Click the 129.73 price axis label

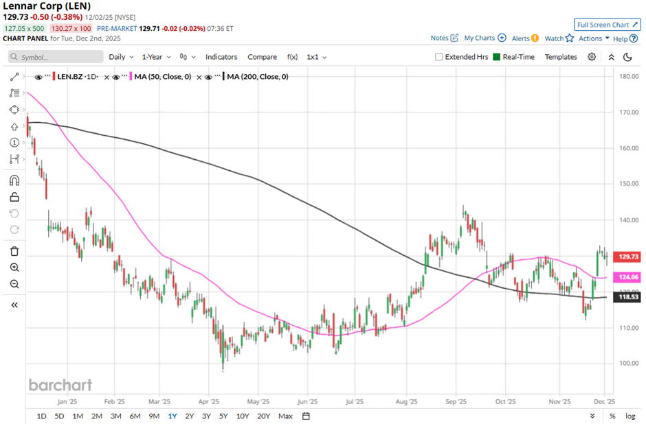(627, 257)
